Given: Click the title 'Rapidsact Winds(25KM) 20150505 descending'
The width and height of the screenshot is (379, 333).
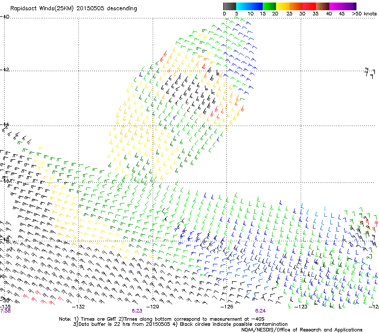Looking at the screenshot, I should (x=73, y=9).
